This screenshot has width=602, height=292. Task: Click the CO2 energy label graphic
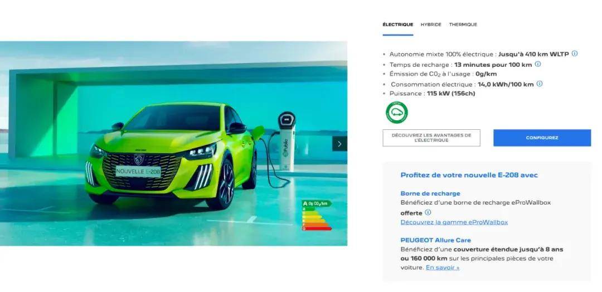point(317,215)
